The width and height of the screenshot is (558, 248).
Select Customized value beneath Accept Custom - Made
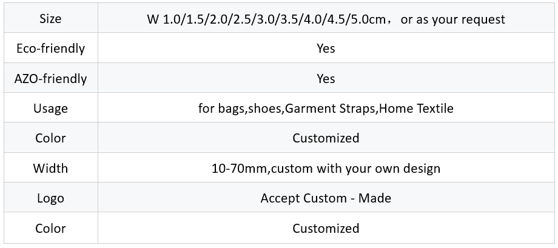click(x=326, y=228)
